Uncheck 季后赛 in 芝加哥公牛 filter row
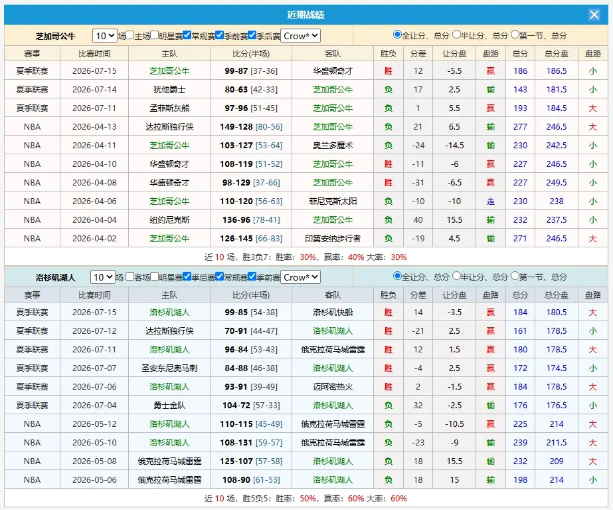 [x=252, y=35]
